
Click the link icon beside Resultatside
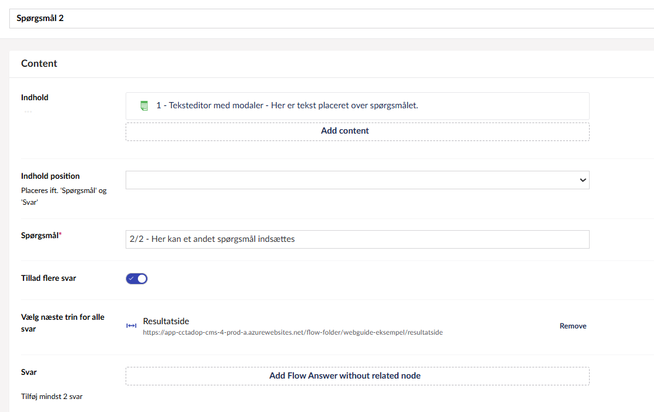pyautogui.click(x=131, y=326)
